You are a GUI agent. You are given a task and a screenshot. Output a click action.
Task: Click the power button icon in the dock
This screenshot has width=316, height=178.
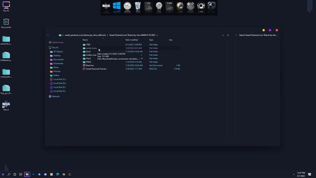(x=191, y=6)
